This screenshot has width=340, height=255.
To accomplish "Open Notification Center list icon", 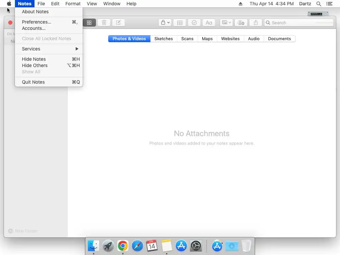I will click(329, 4).
